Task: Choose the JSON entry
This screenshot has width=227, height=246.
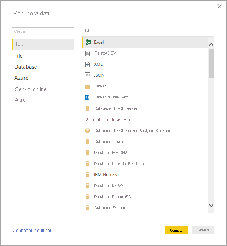Action: coord(99,75)
